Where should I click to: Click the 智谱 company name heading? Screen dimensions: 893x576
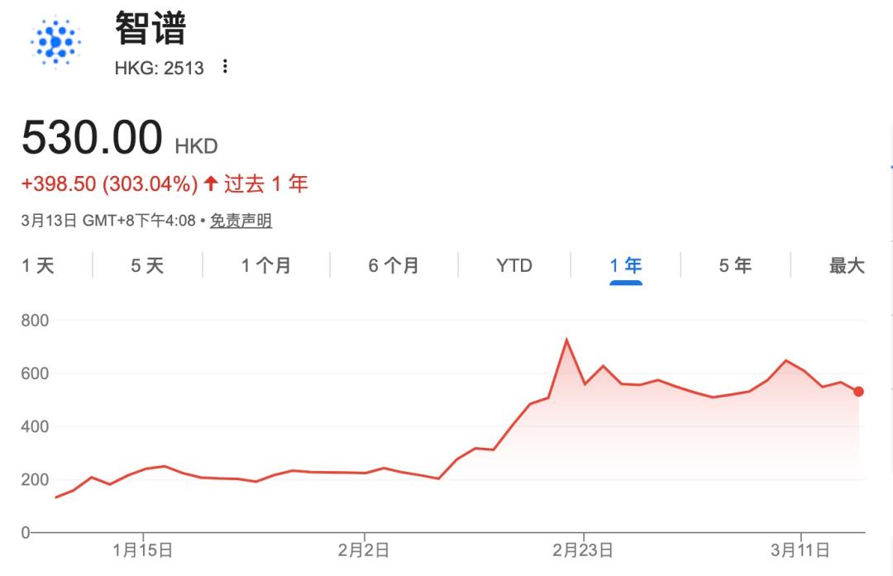pyautogui.click(x=150, y=29)
